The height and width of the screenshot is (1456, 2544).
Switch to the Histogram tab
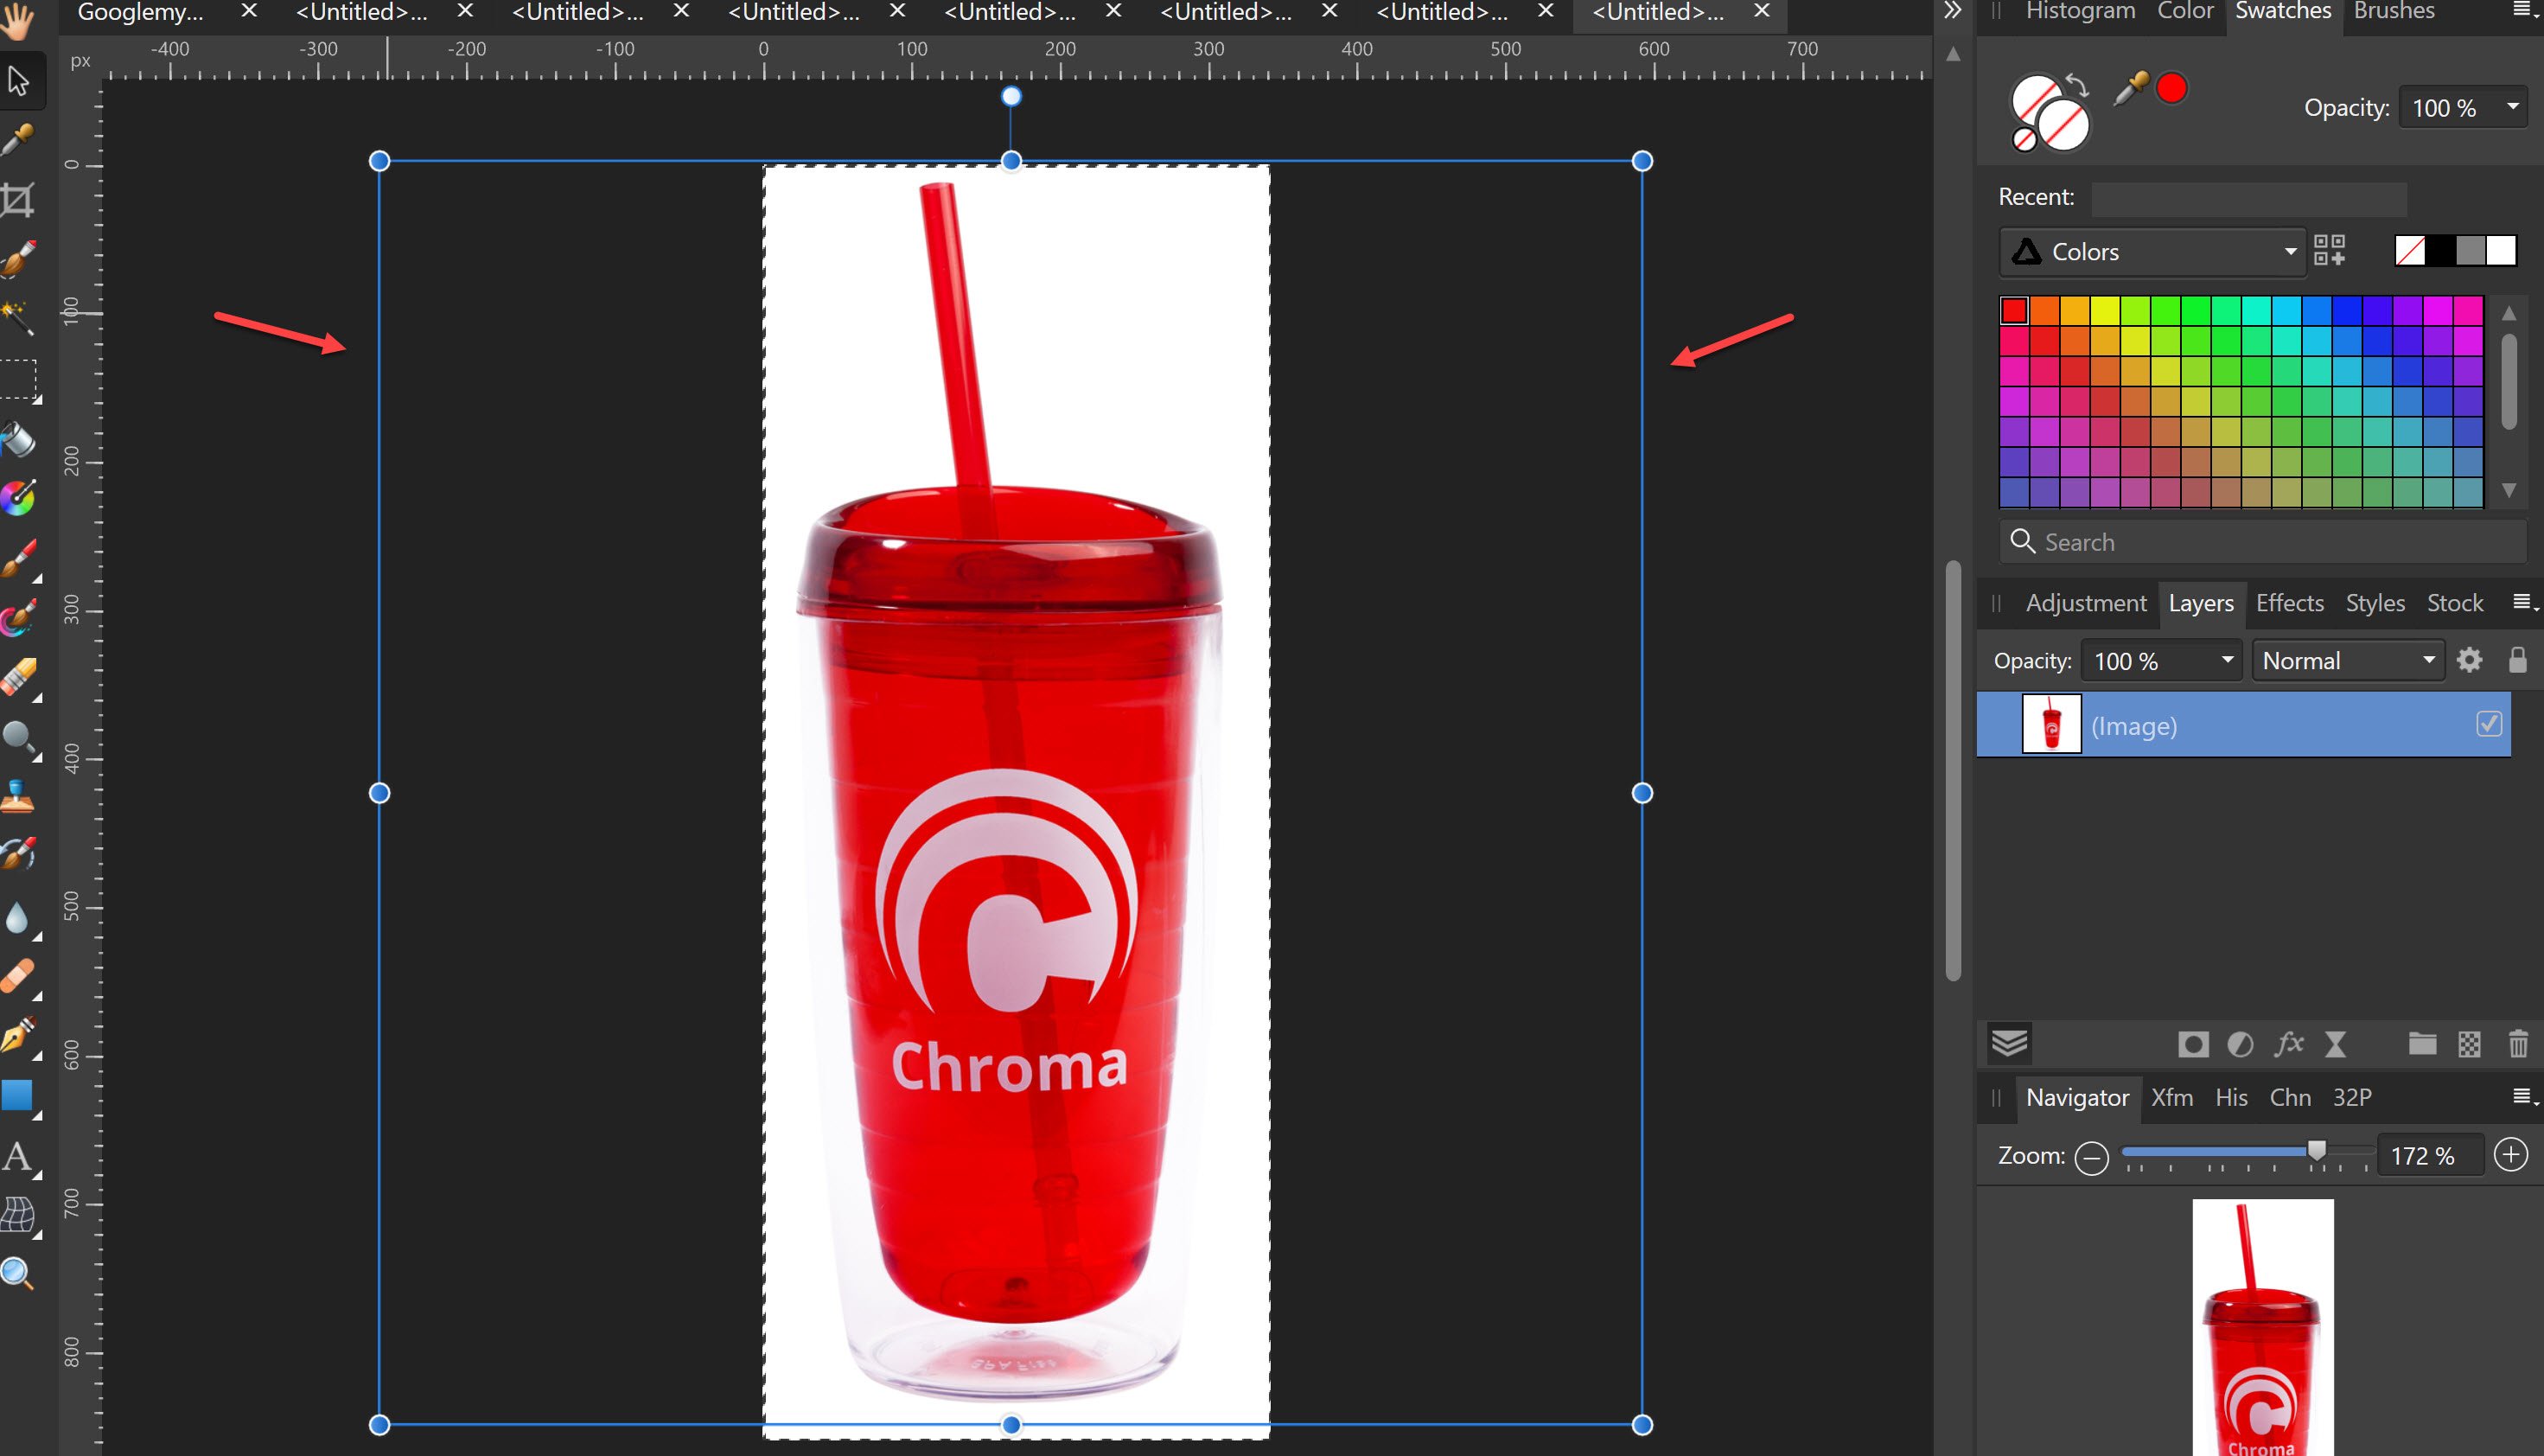(2080, 11)
